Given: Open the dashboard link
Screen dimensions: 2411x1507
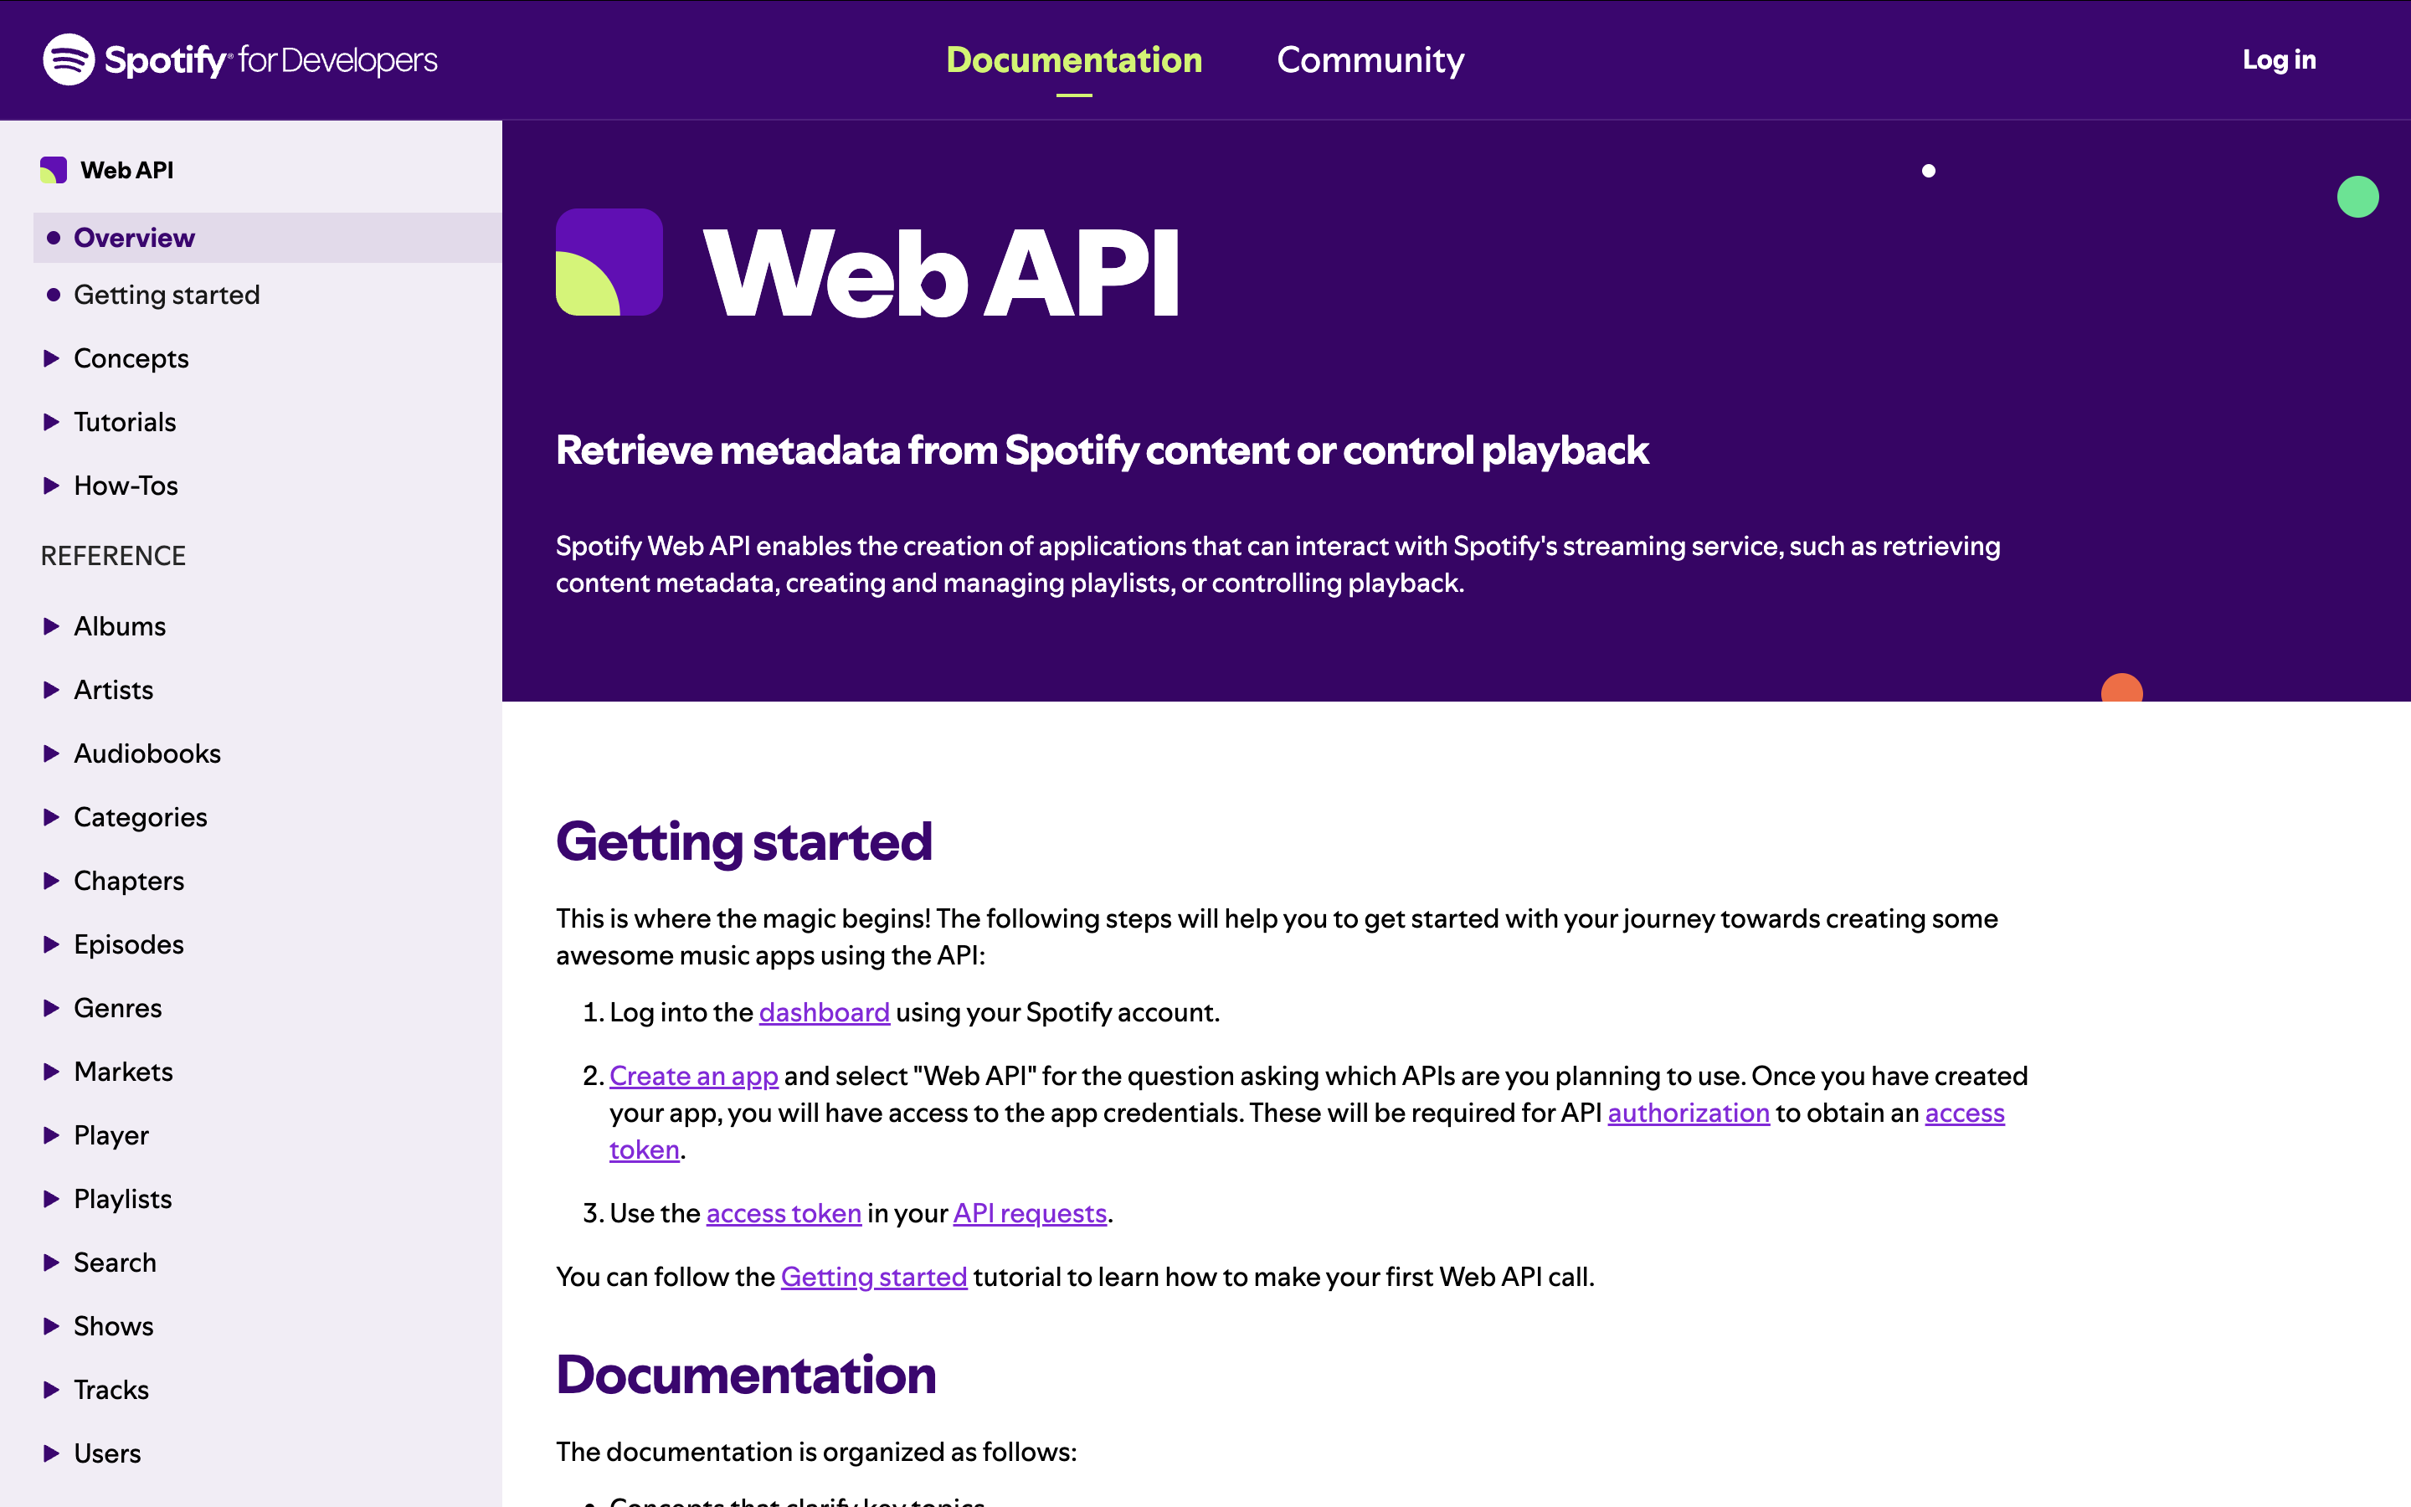Looking at the screenshot, I should pyautogui.click(x=824, y=1013).
